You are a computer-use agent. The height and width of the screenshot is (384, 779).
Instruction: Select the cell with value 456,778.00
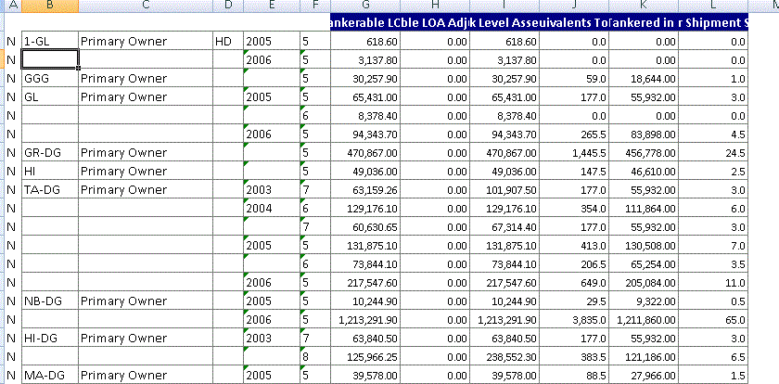[644, 152]
